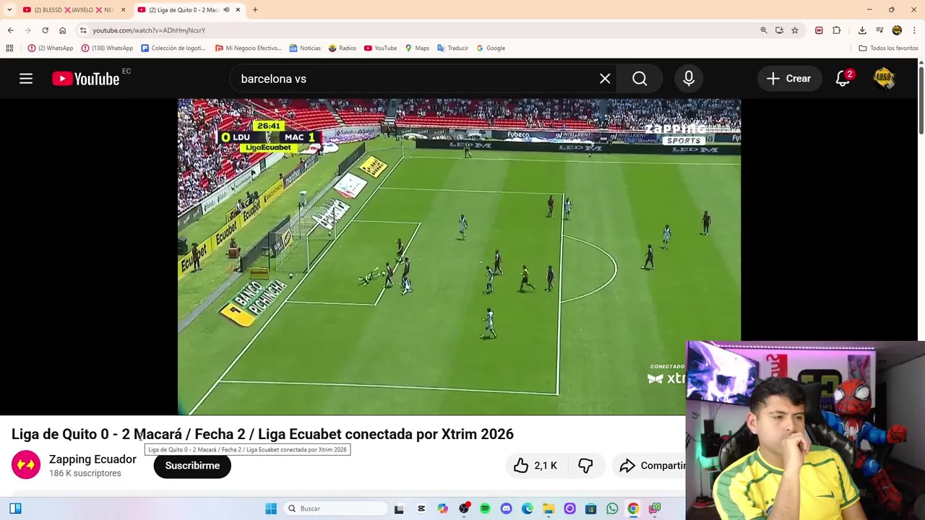This screenshot has width=925, height=520.
Task: Open the zoom magnifier in address bar
Action: 764,30
